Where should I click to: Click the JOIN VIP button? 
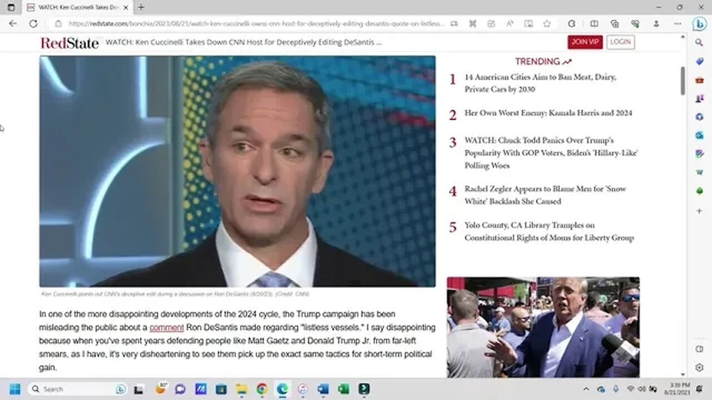(x=585, y=42)
